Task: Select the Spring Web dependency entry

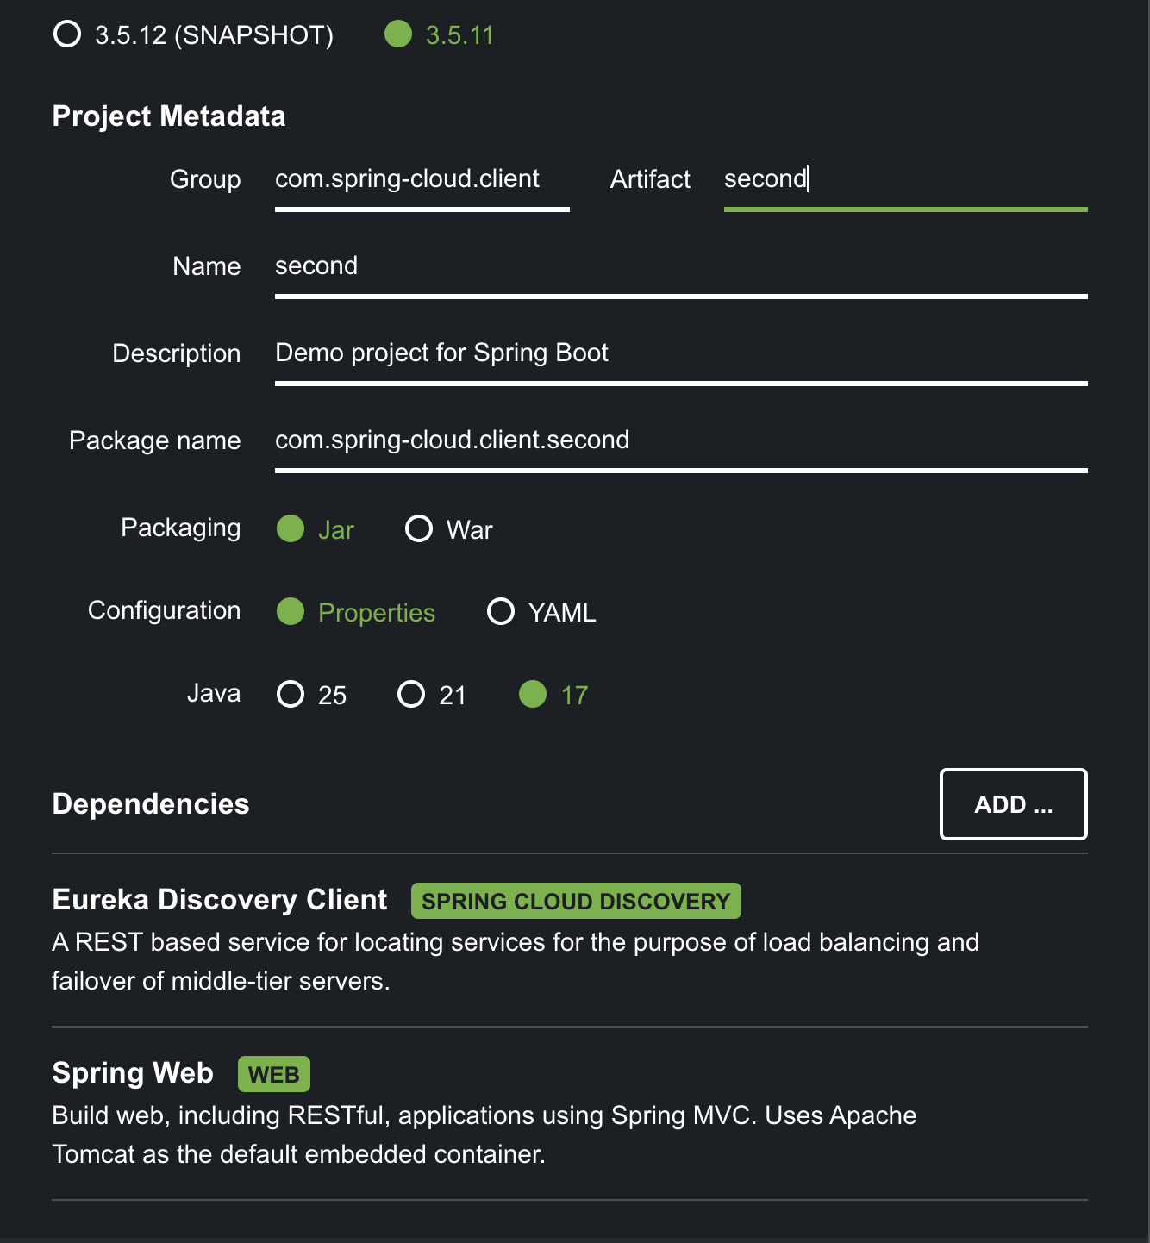Action: [x=569, y=1113]
